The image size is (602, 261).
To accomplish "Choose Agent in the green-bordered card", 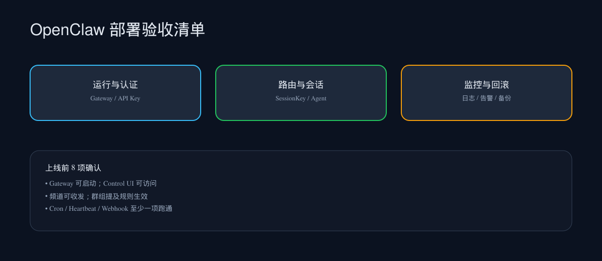I will coord(319,98).
